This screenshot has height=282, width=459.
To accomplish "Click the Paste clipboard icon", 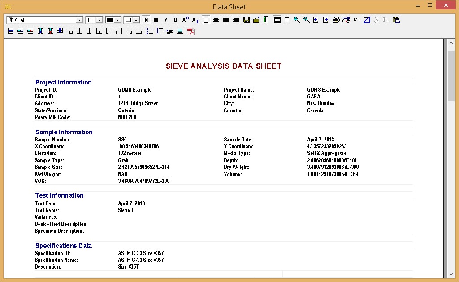I will (396, 20).
